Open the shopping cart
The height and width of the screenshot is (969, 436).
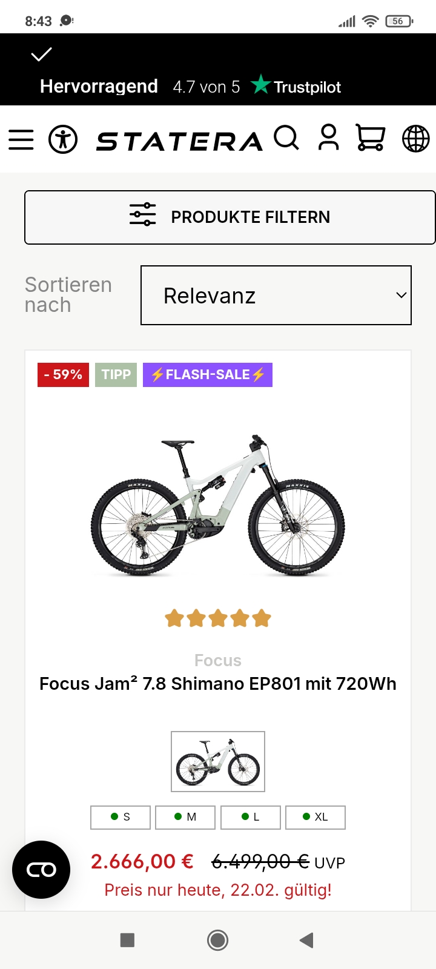[x=370, y=138]
